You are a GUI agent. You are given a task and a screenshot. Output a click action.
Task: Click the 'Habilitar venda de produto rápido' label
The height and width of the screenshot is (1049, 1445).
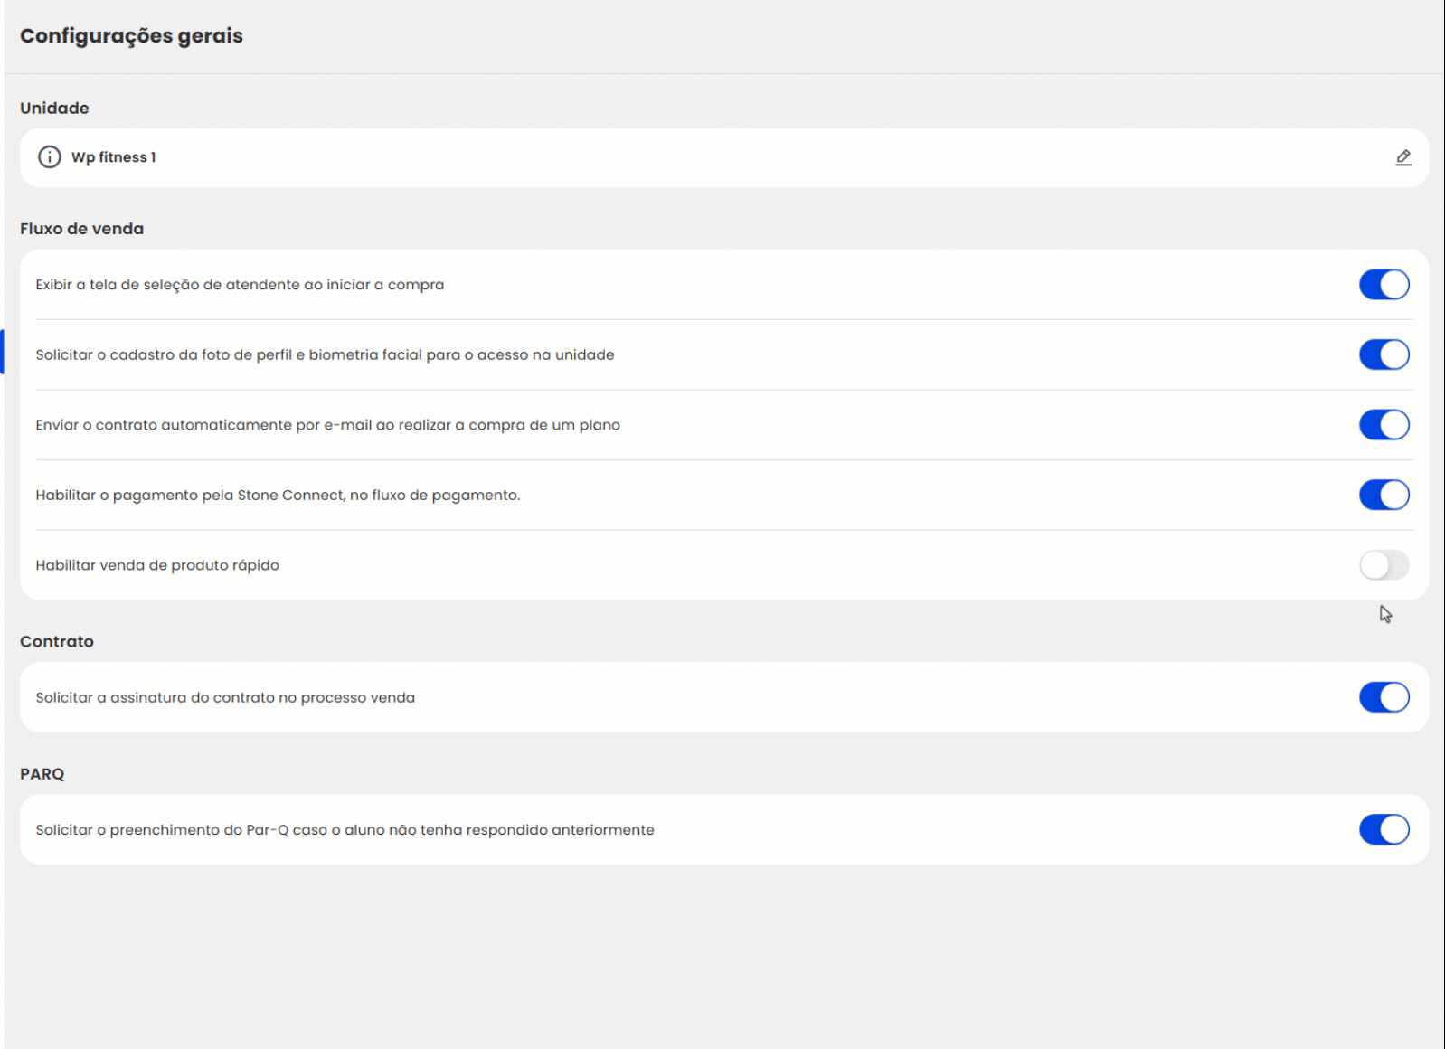pos(157,565)
